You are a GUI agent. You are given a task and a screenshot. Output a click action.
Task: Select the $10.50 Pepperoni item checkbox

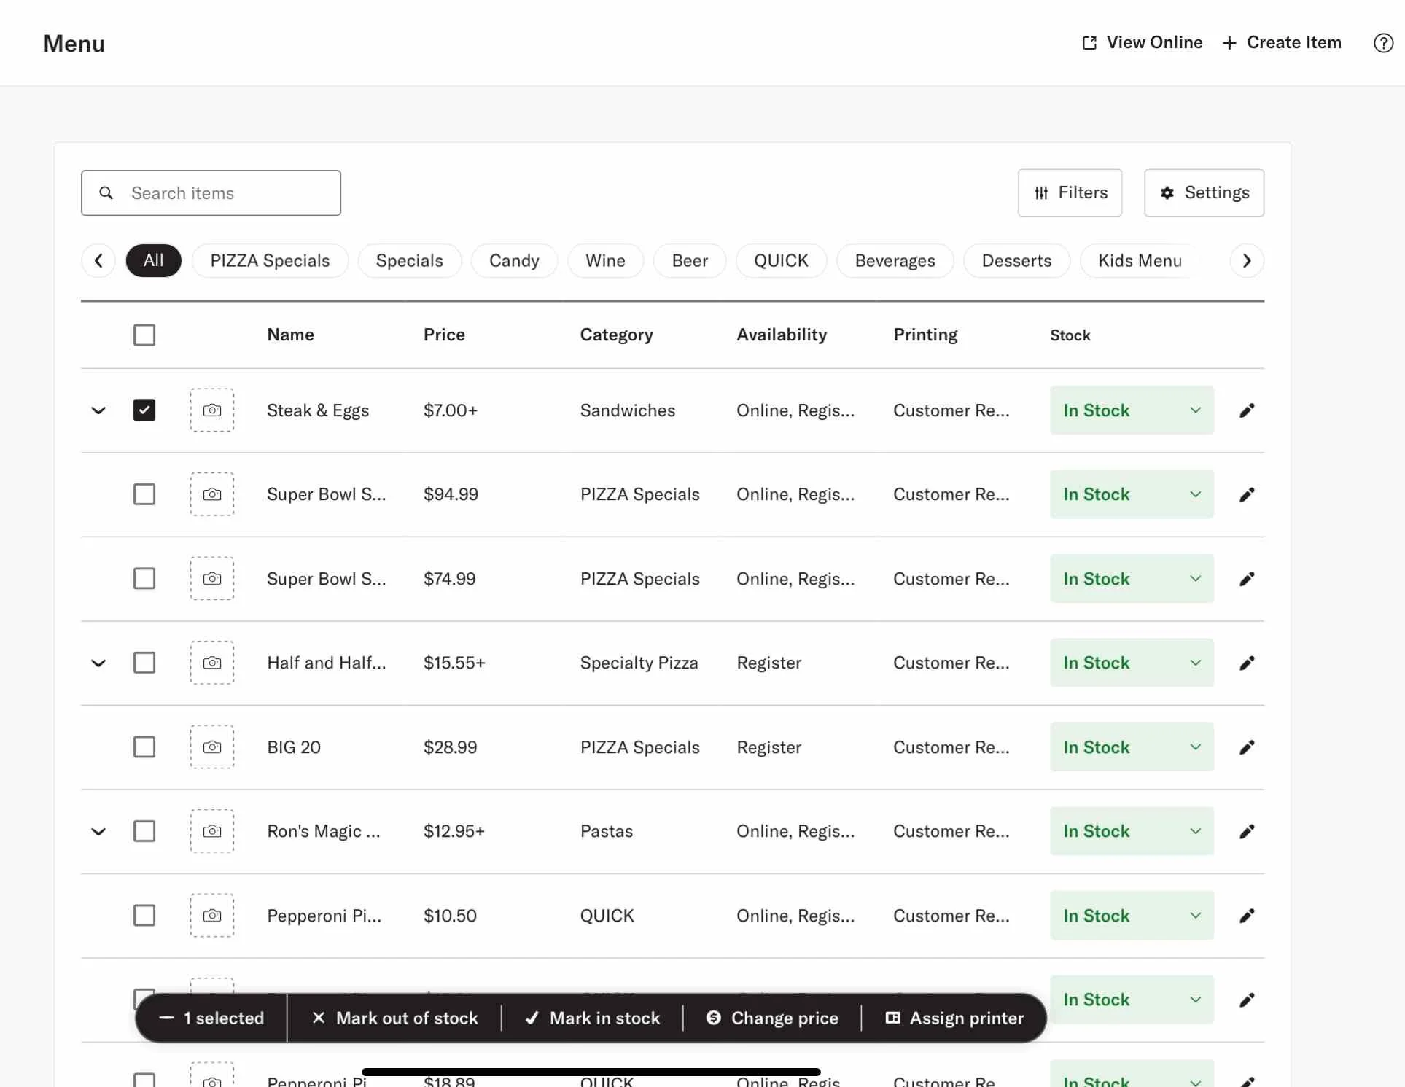[144, 916]
